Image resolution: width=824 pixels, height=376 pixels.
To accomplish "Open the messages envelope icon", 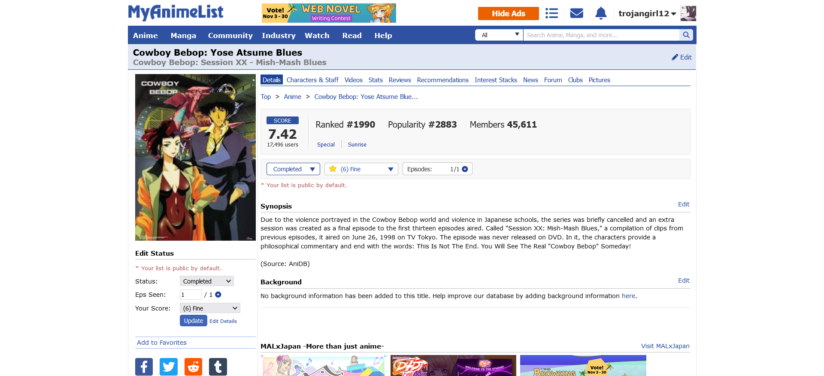I will tap(576, 13).
